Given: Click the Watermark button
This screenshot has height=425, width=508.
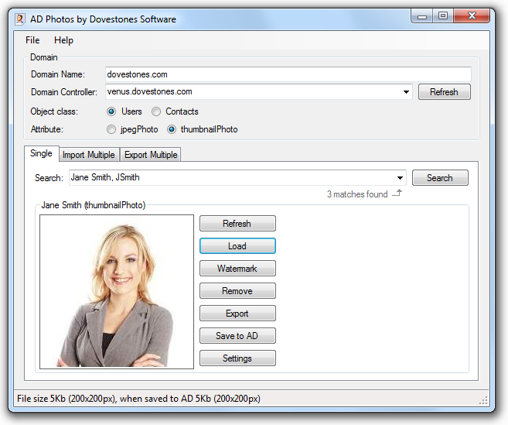Looking at the screenshot, I should point(237,269).
